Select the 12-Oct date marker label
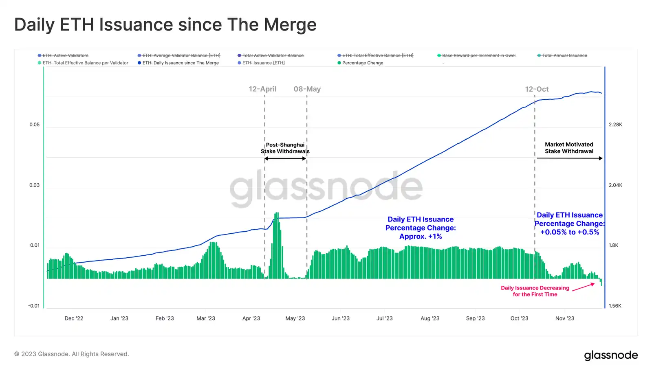This screenshot has width=652, height=375. pos(537,89)
